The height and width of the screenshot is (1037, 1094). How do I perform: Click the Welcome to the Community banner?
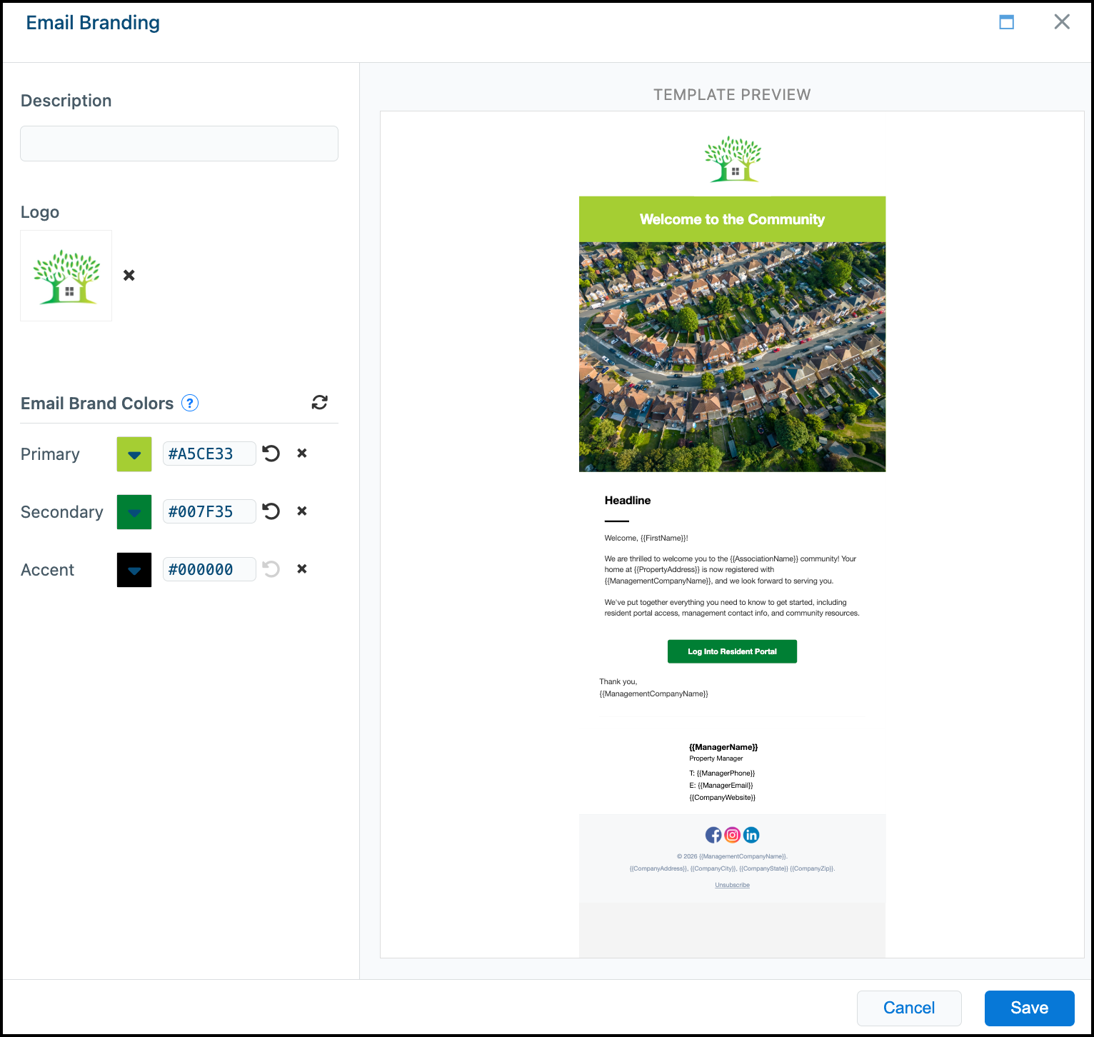[x=732, y=219]
